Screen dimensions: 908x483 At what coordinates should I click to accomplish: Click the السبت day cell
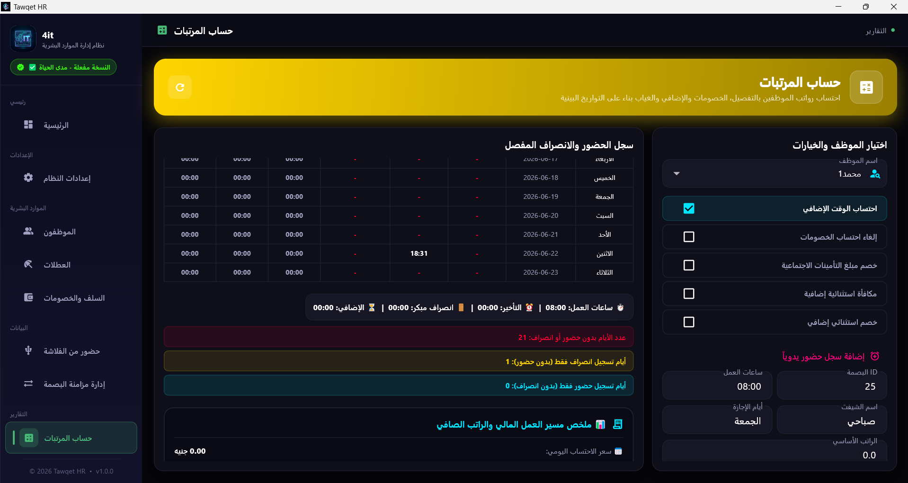pyautogui.click(x=605, y=215)
